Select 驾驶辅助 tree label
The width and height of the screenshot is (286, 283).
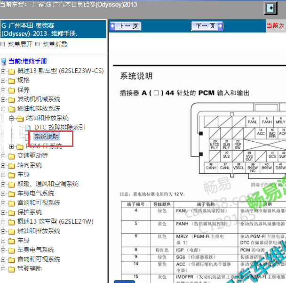(x=30, y=268)
